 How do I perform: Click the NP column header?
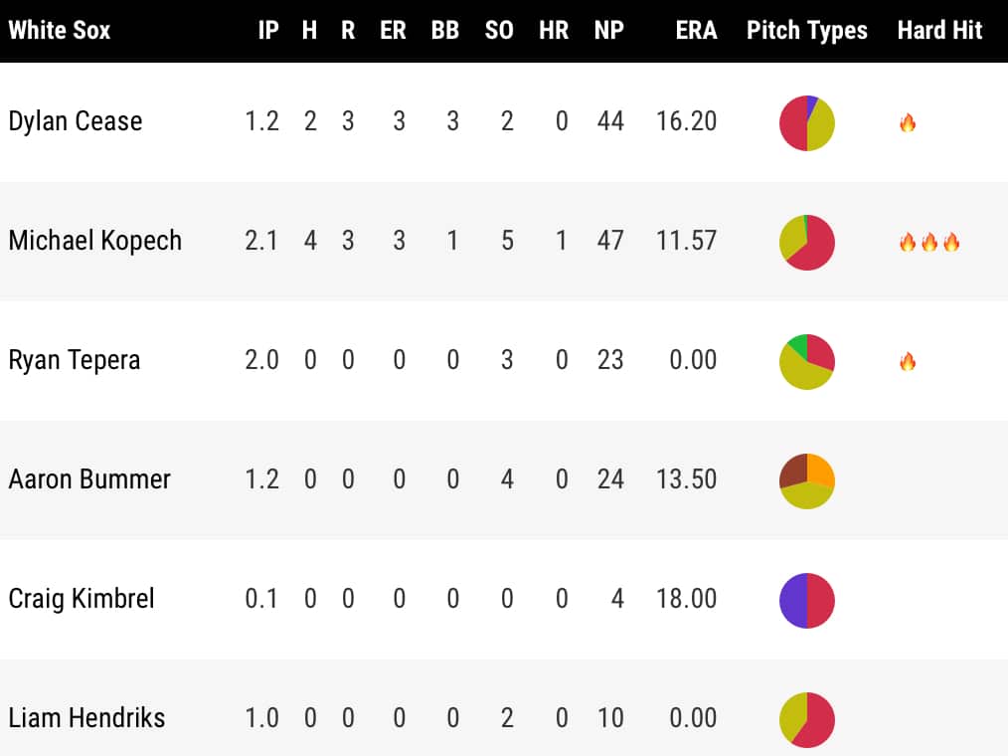tap(608, 30)
